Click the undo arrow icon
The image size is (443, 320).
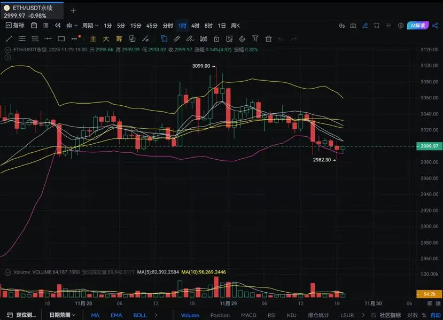point(281,39)
